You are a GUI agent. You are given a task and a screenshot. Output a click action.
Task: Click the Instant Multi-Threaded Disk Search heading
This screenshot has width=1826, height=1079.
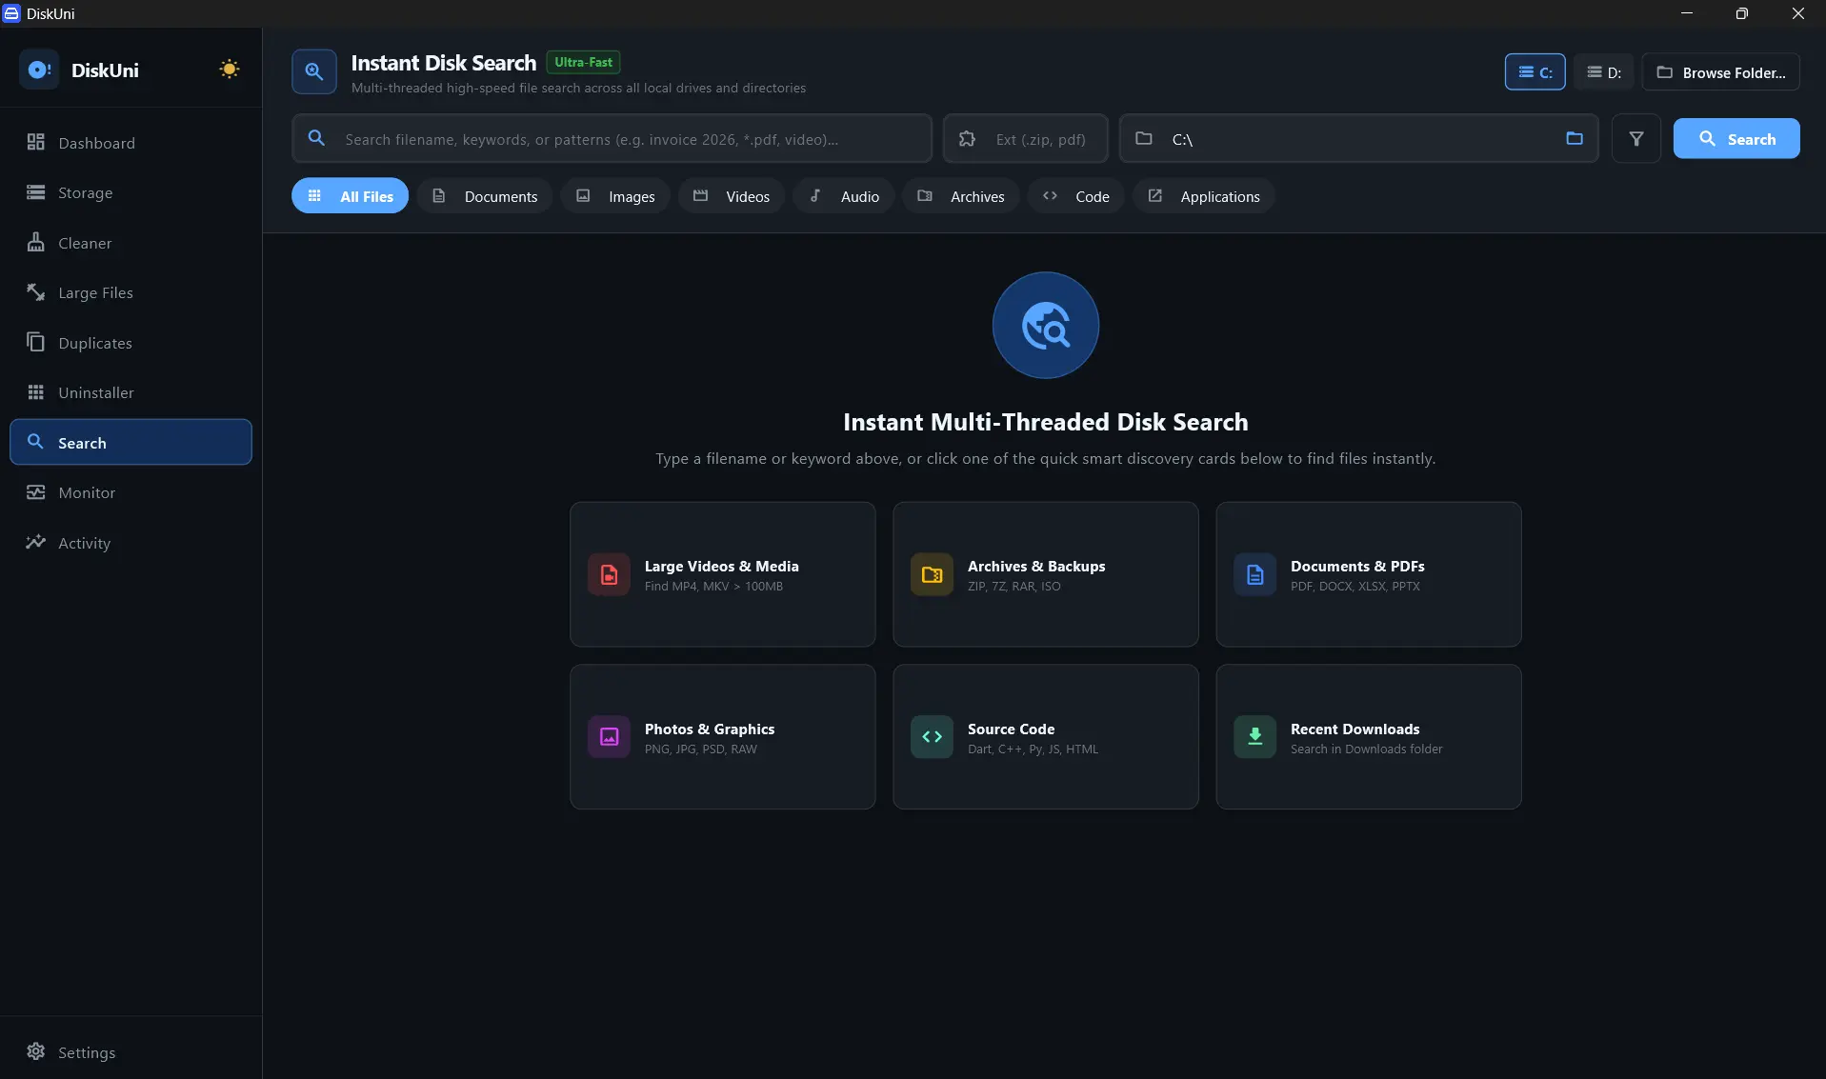[1046, 422]
